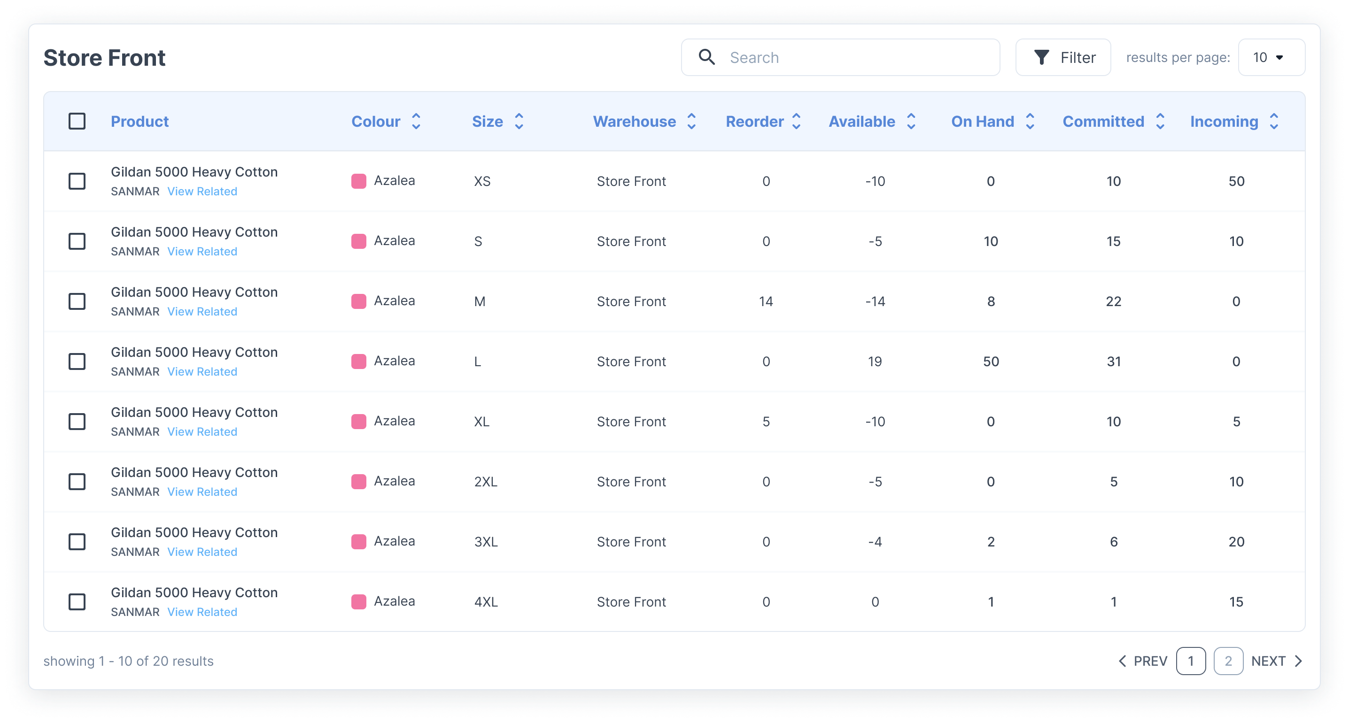
Task: Toggle the select-all header checkbox
Action: coord(77,122)
